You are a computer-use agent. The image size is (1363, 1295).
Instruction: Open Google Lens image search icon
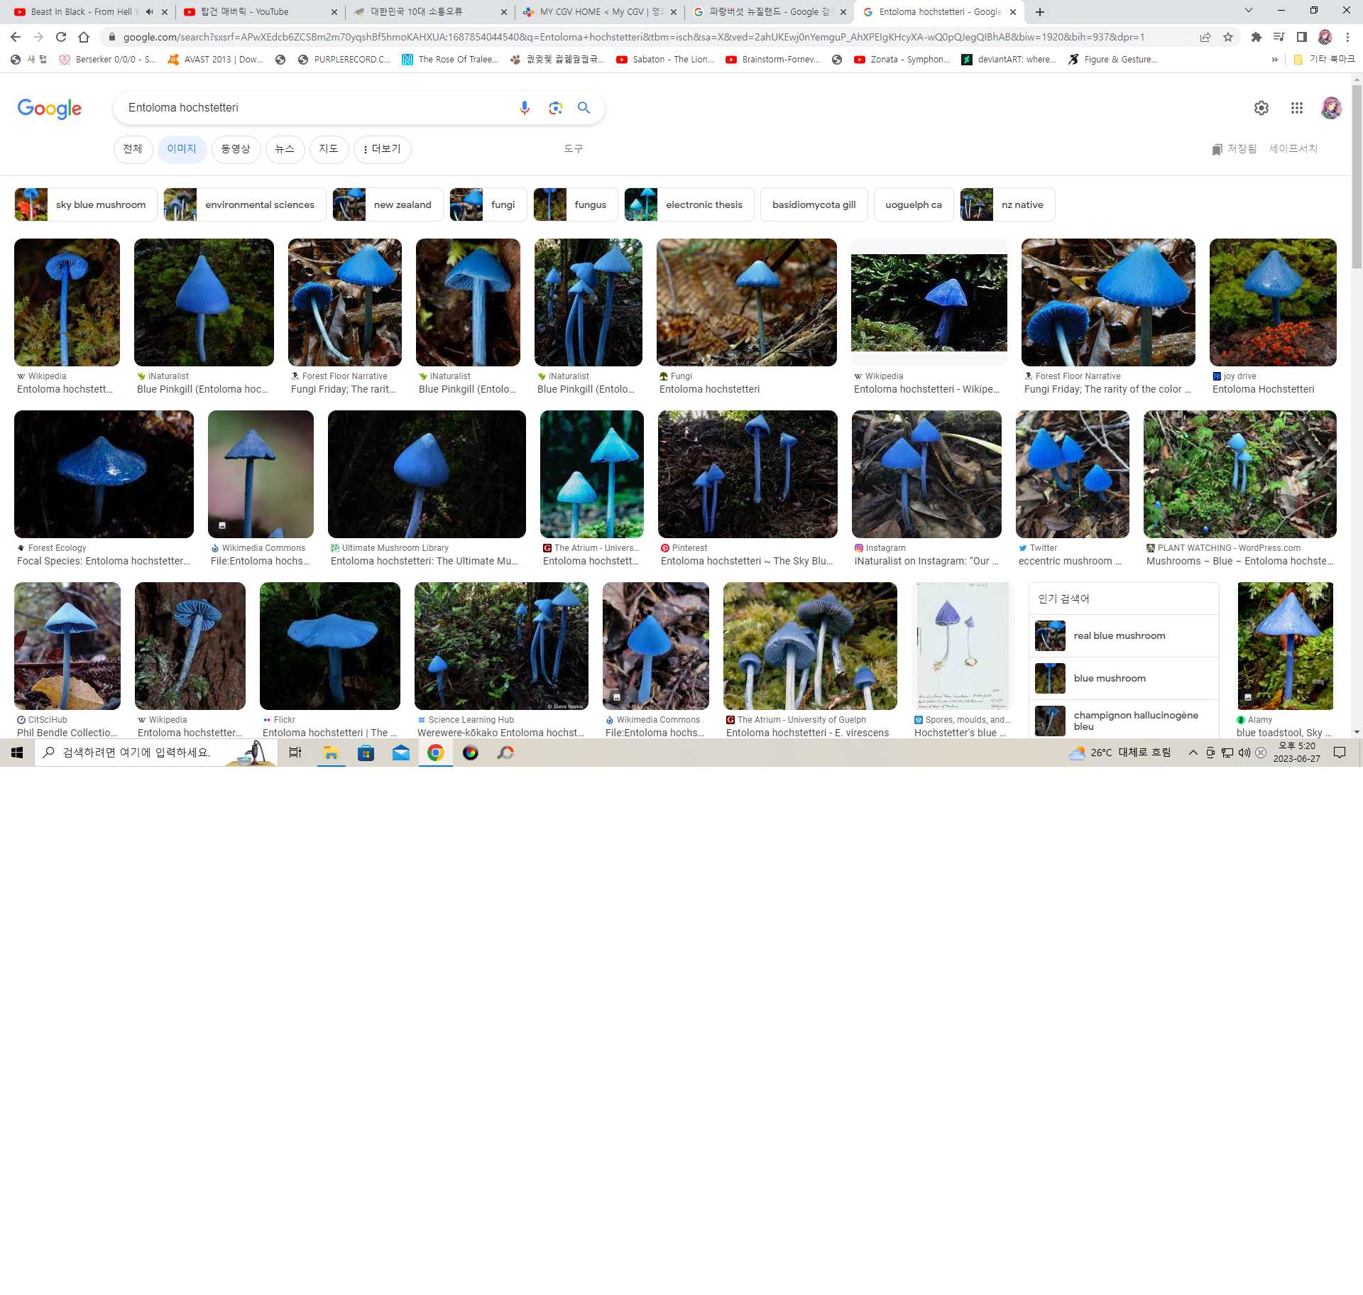555,108
